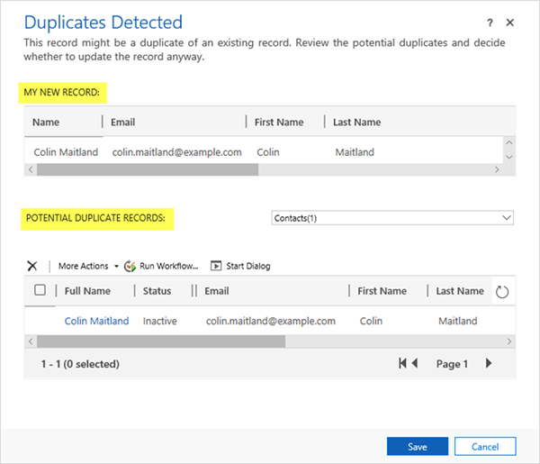The image size is (540, 464).
Task: Go to the next page of results
Action: point(489,364)
